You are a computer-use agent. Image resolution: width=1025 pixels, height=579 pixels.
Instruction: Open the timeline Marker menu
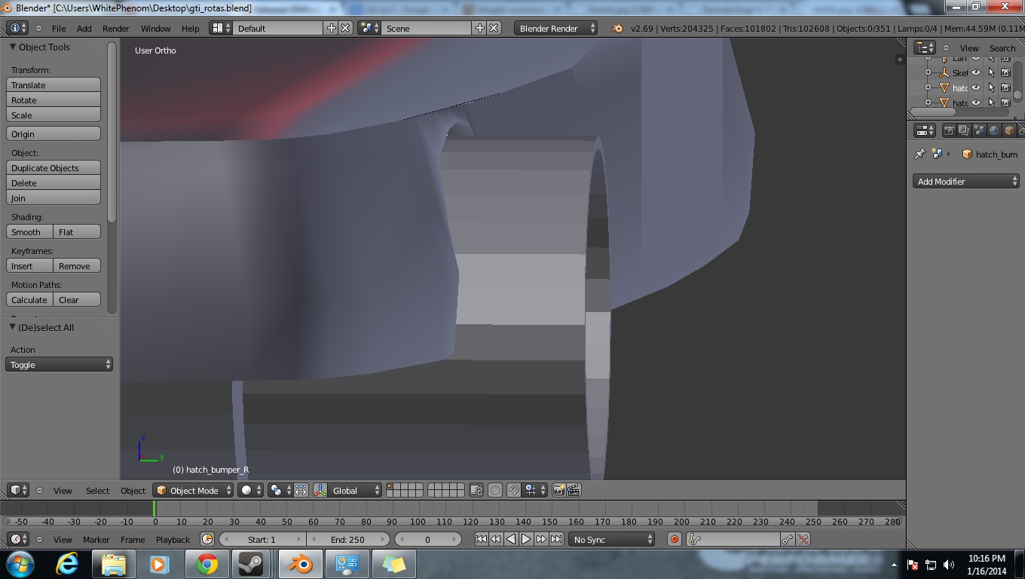pos(96,539)
